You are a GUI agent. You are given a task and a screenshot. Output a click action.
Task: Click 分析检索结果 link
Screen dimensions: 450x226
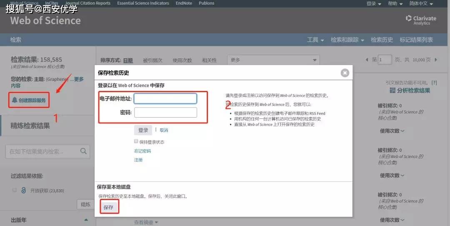[413, 90]
